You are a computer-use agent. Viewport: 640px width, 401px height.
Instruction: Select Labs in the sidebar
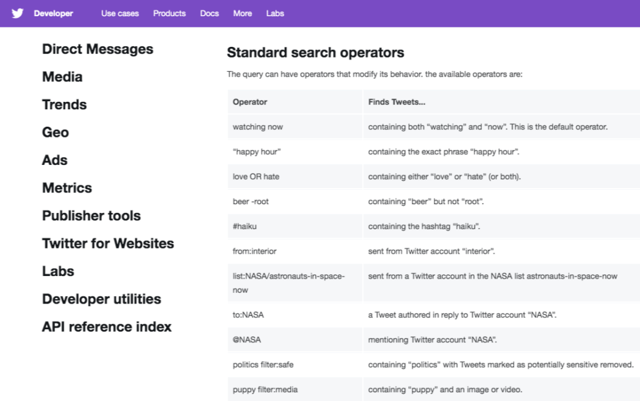point(58,271)
